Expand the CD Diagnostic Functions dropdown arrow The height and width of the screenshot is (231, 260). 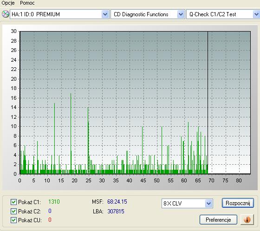181,14
